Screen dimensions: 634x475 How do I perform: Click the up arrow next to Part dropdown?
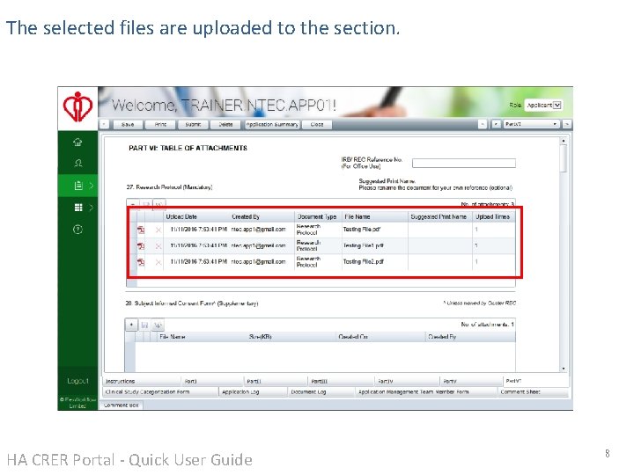pos(496,124)
